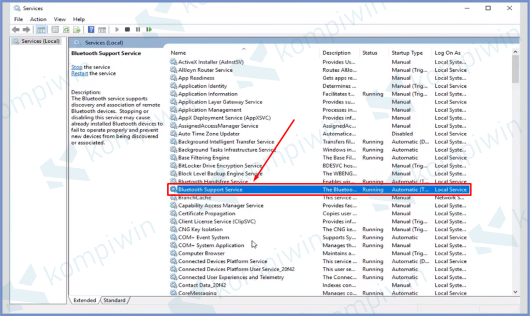Click the Stop the service link

[77, 67]
